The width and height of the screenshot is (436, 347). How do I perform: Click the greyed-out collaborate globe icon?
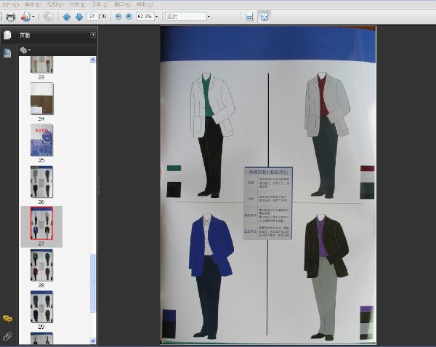48,17
